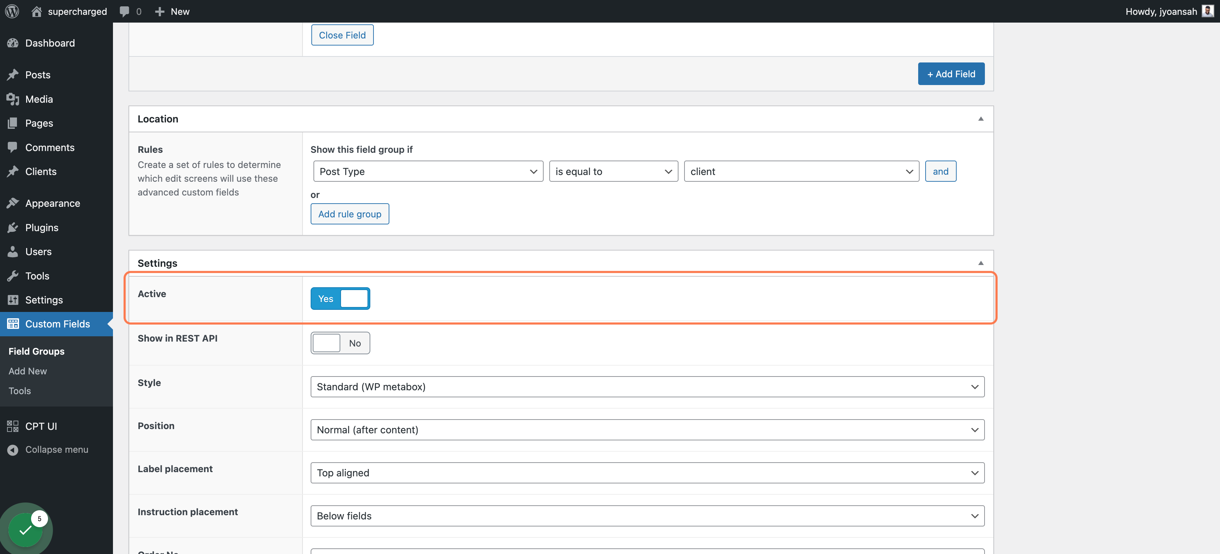
Task: Click the Posts pushpin icon
Action: point(13,75)
